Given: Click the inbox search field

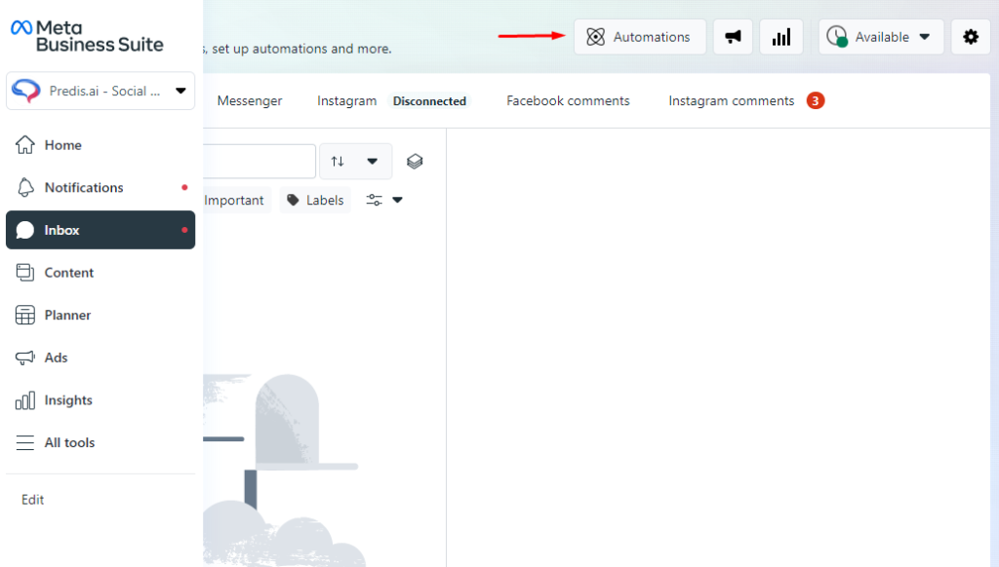Looking at the screenshot, I should (x=260, y=162).
